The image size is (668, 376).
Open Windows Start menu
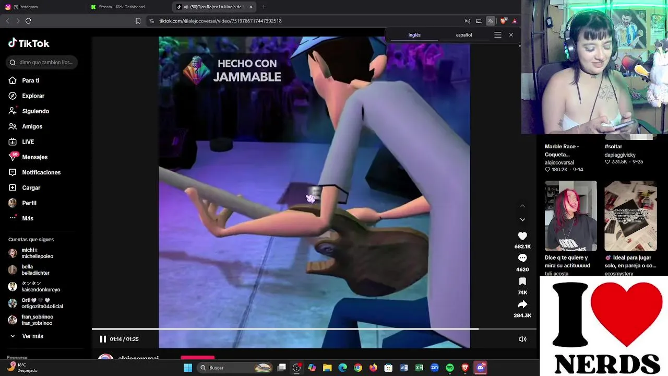(x=188, y=368)
